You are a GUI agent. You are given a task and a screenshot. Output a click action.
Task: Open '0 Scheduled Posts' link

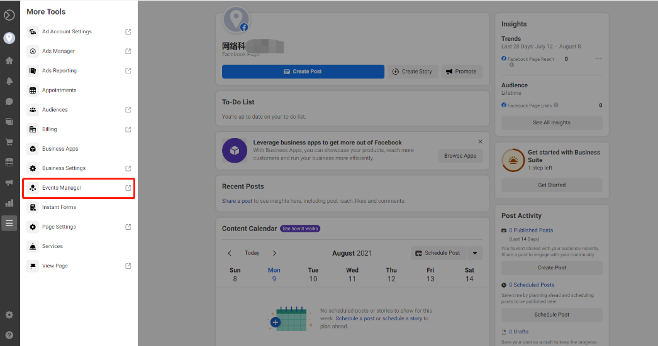coord(532,285)
